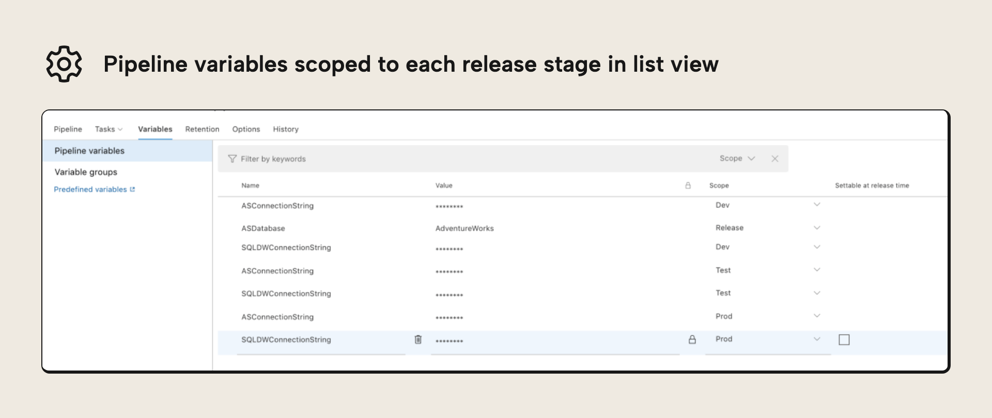Open scope dropdown for ASConnectionString Prod row
This screenshot has width=992, height=418.
click(817, 316)
